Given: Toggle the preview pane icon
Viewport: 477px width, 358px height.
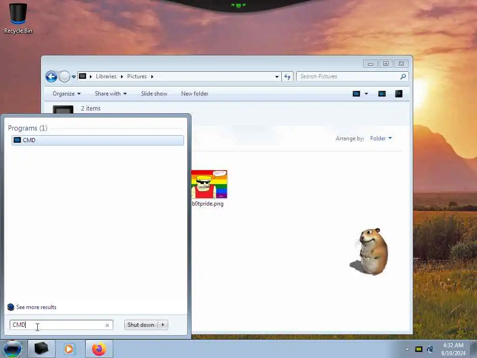Looking at the screenshot, I should pos(382,94).
